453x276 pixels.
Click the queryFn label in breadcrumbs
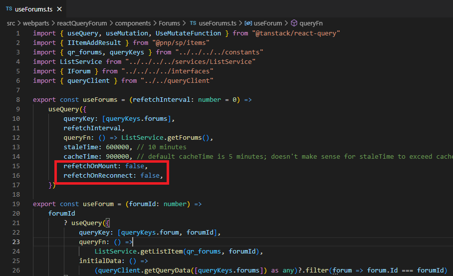point(312,23)
